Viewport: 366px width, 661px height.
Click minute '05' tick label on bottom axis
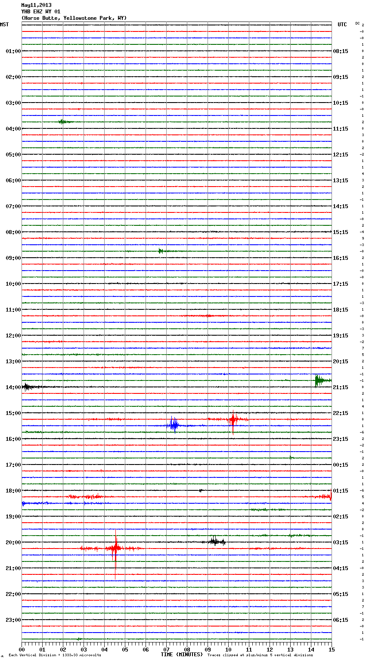point(125,649)
